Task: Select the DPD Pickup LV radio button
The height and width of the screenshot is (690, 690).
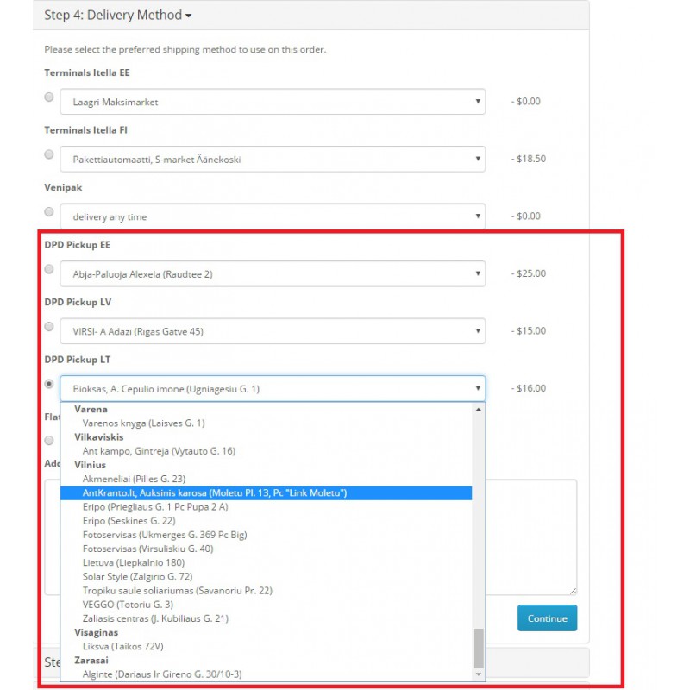Action: pos(49,326)
